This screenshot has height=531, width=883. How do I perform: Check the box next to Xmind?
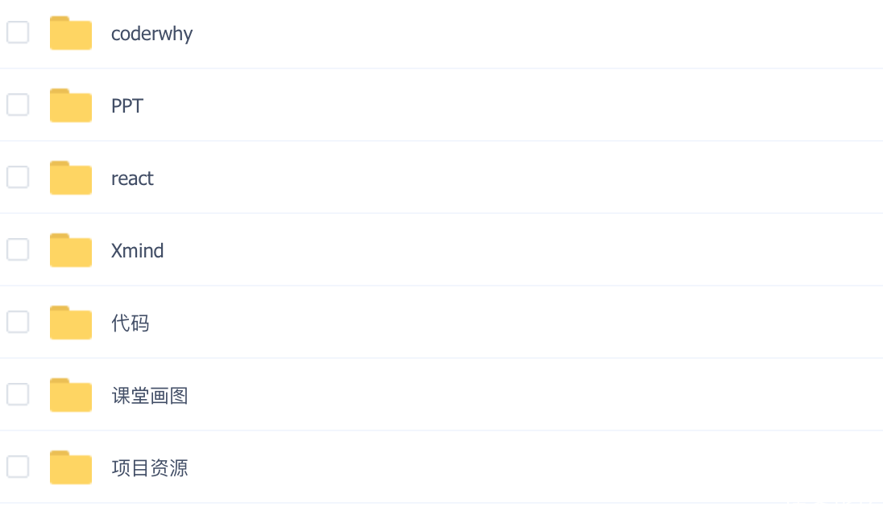(x=18, y=249)
